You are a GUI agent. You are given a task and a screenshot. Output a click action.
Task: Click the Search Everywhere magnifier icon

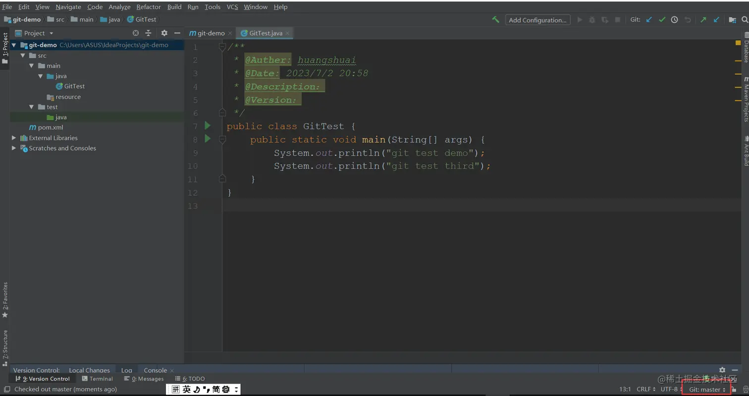click(x=746, y=20)
